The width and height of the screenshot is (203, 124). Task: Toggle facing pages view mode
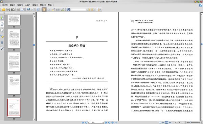click(x=166, y=122)
